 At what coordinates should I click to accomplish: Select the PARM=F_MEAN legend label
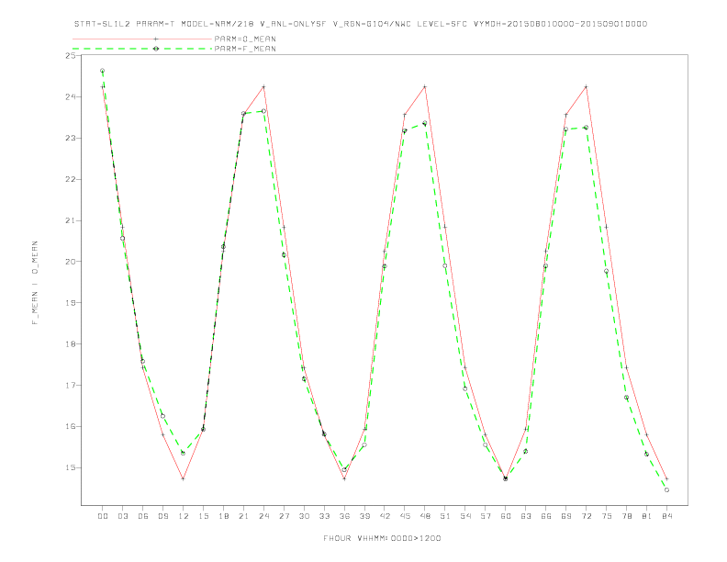[x=245, y=49]
